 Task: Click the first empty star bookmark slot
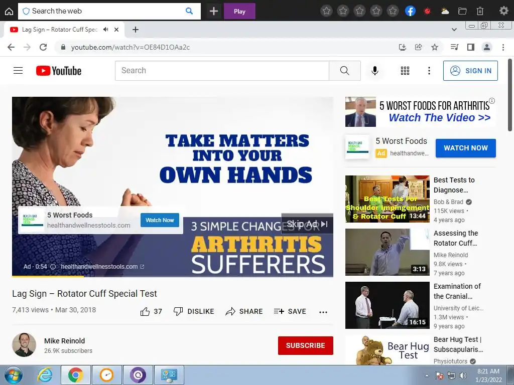[326, 11]
